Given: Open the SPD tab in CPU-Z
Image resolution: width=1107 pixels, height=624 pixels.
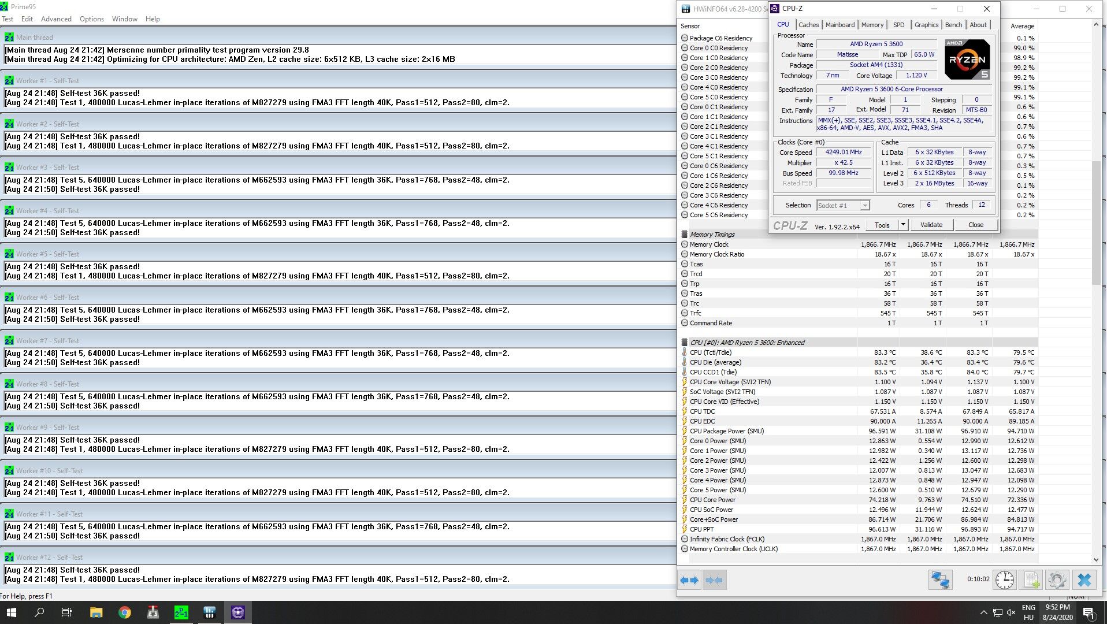Looking at the screenshot, I should pyautogui.click(x=898, y=25).
